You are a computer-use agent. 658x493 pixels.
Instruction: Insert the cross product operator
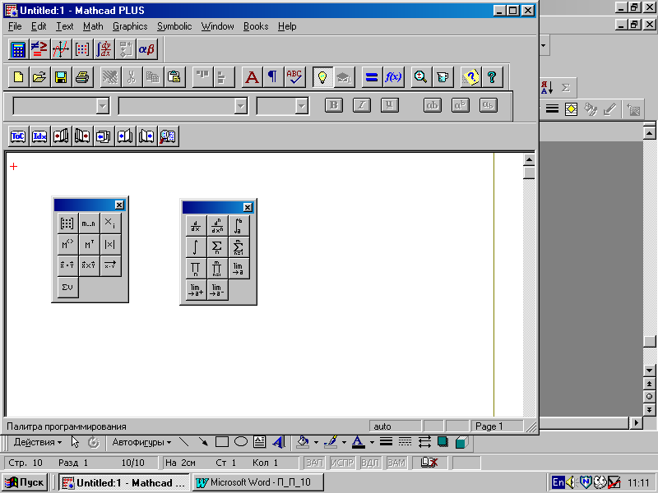tap(89, 265)
